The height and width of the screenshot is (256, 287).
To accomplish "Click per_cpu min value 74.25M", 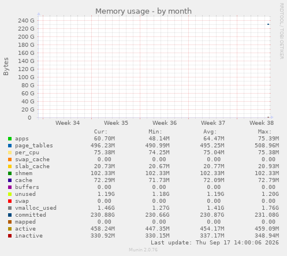I will click(159, 153).
